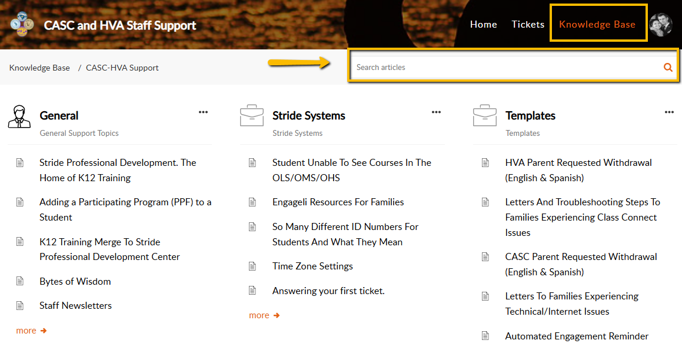
Task: Click the Stride Systems briefcase icon
Action: coord(252,116)
